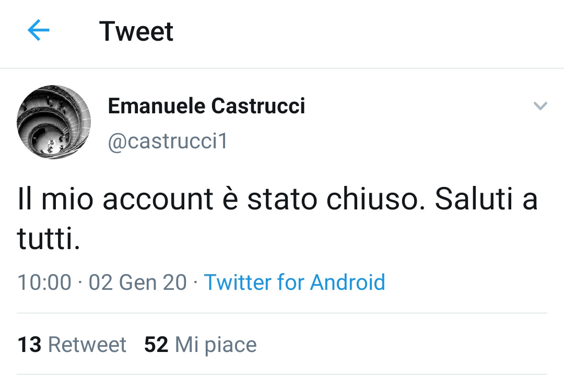Screen dimensions: 564x376
Task: Click the surname 'Castrucci' in the header
Action: pos(258,106)
